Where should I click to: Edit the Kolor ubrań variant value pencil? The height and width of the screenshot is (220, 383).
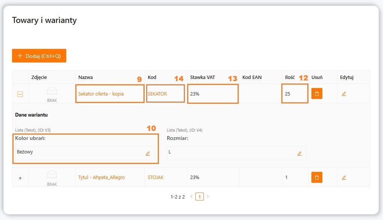point(148,153)
